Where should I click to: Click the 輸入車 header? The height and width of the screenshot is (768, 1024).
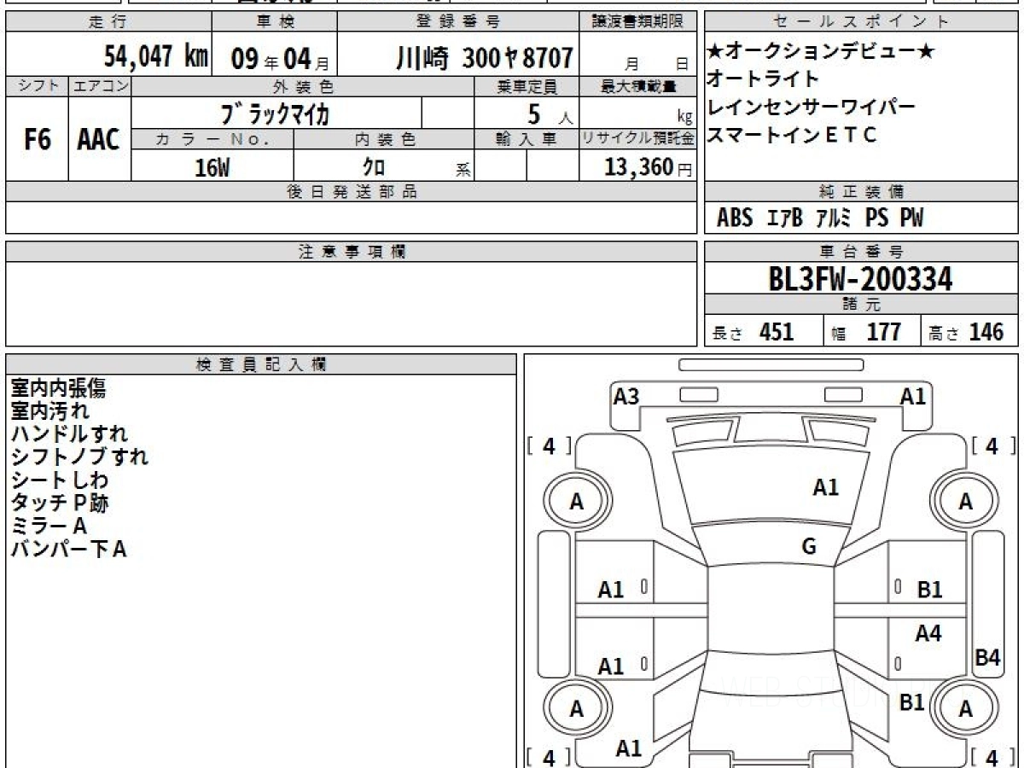coord(527,139)
